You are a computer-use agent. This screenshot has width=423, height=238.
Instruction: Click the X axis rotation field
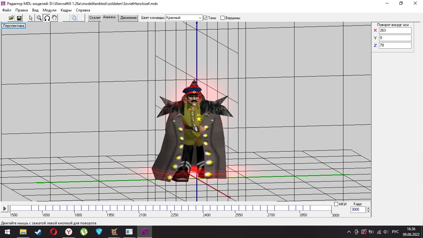[x=395, y=30]
